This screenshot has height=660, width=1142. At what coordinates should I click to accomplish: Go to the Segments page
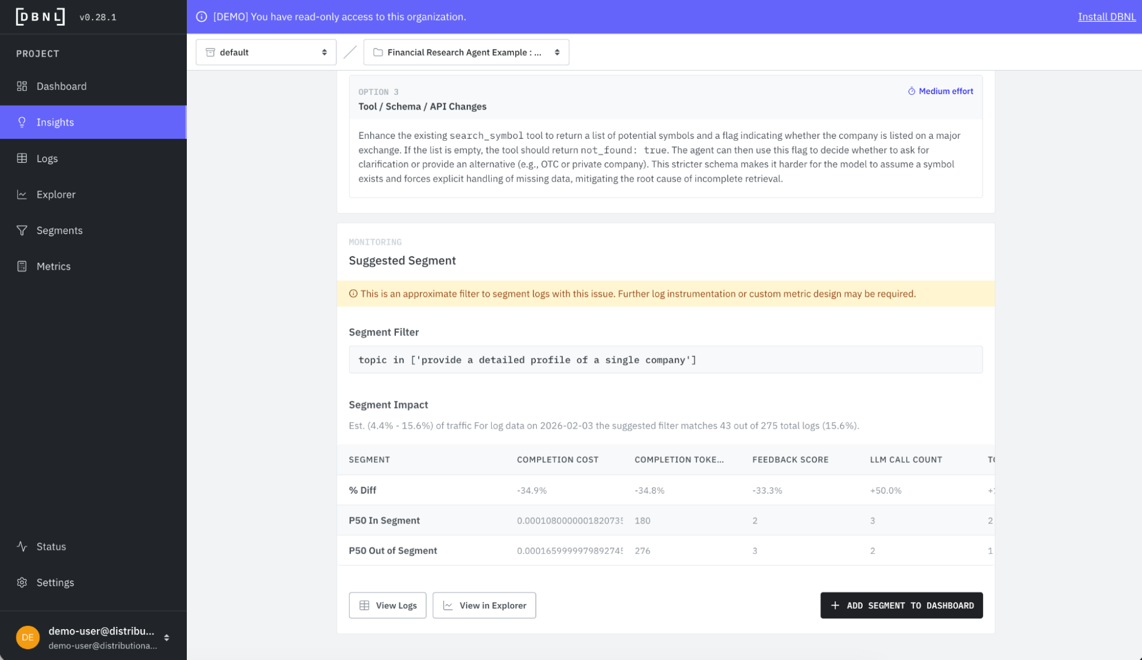point(59,230)
